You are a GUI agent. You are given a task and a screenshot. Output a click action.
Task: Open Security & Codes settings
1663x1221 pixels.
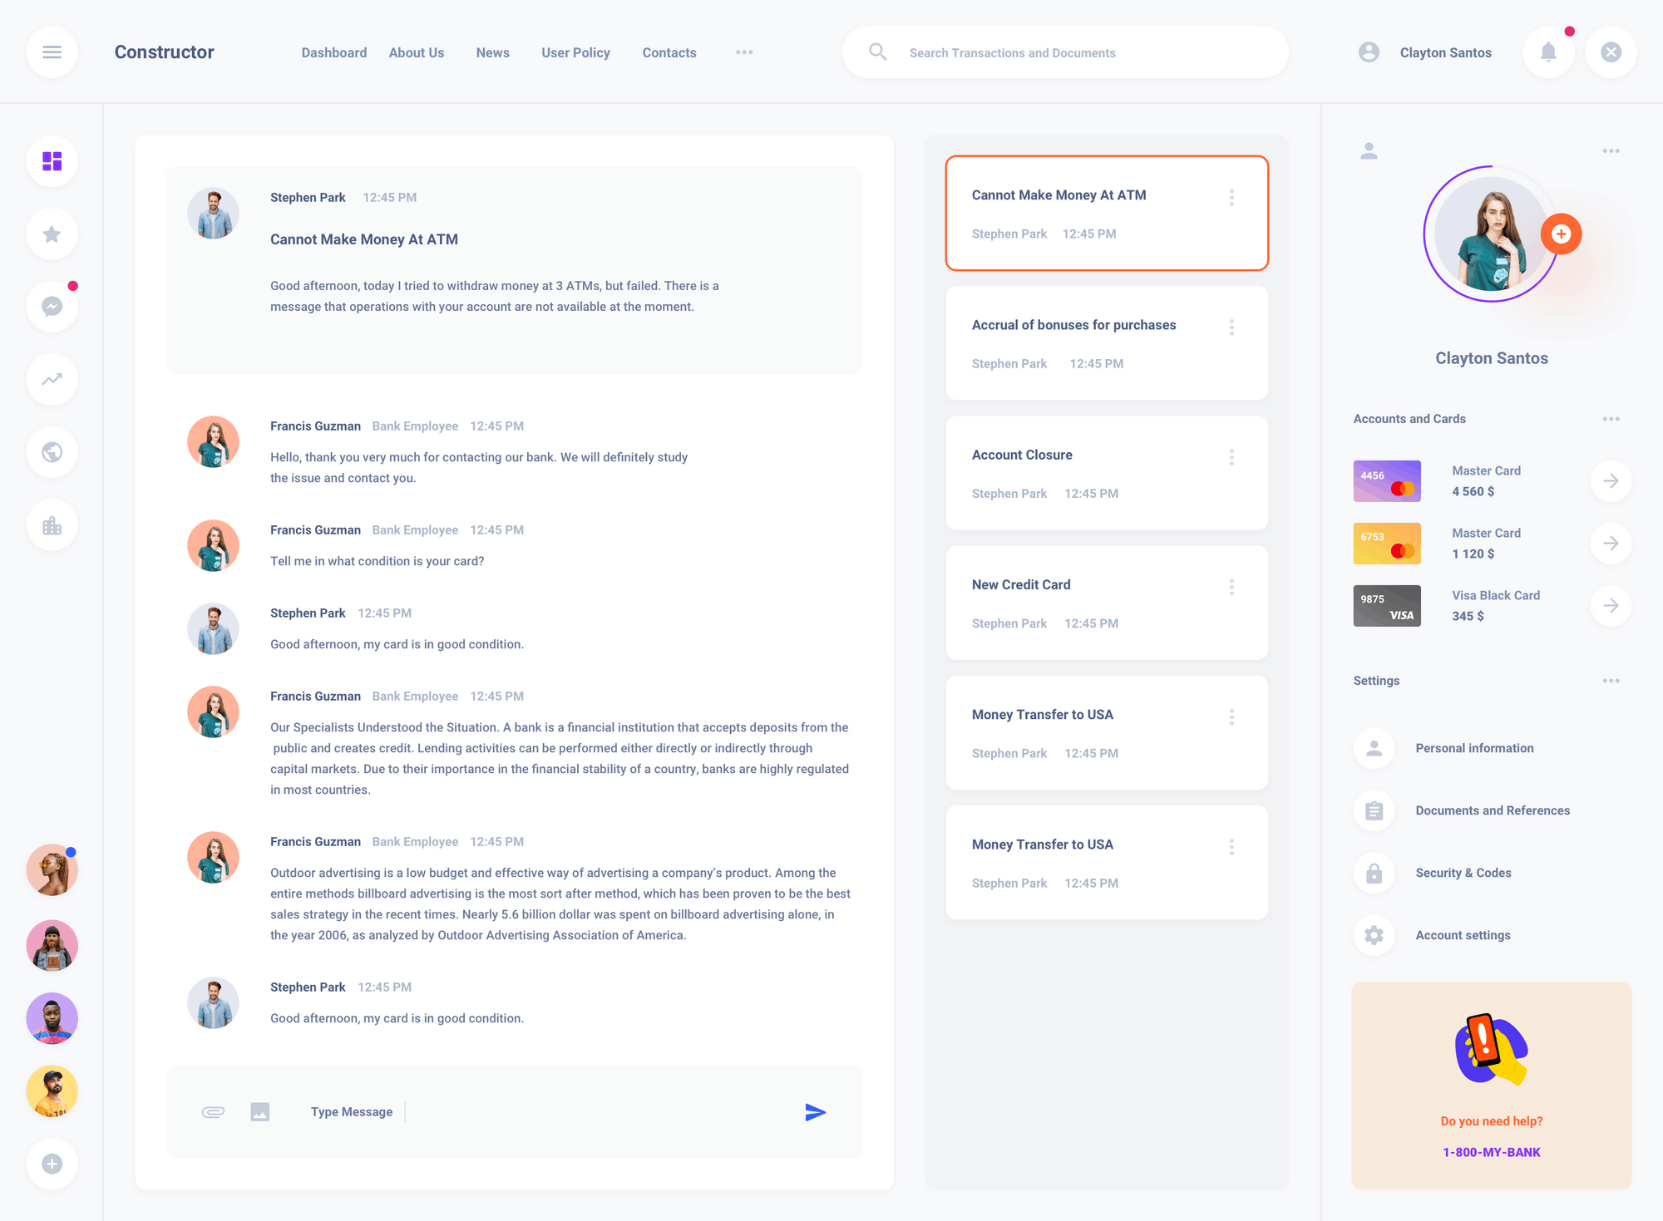pos(1463,873)
